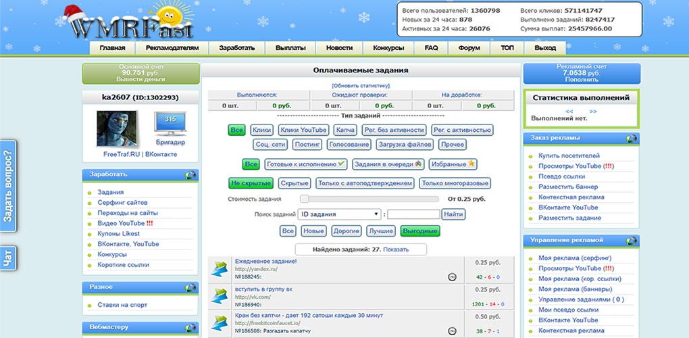Open Серфинг сайтов link
This screenshot has height=338, width=689.
click(x=122, y=203)
